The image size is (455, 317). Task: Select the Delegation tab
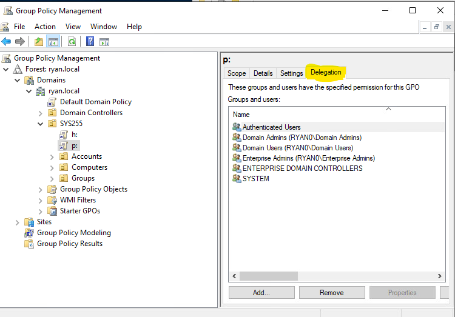coord(326,72)
